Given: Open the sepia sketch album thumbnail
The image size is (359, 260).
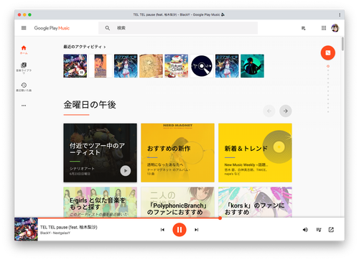Looking at the screenshot, I should point(151,66).
